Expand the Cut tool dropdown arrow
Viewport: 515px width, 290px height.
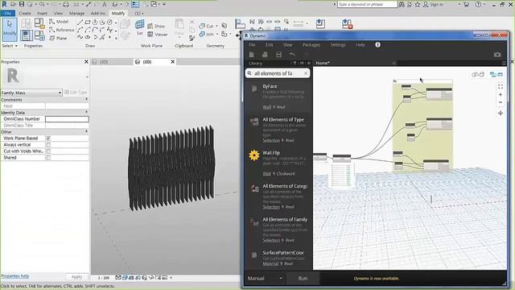point(216,26)
